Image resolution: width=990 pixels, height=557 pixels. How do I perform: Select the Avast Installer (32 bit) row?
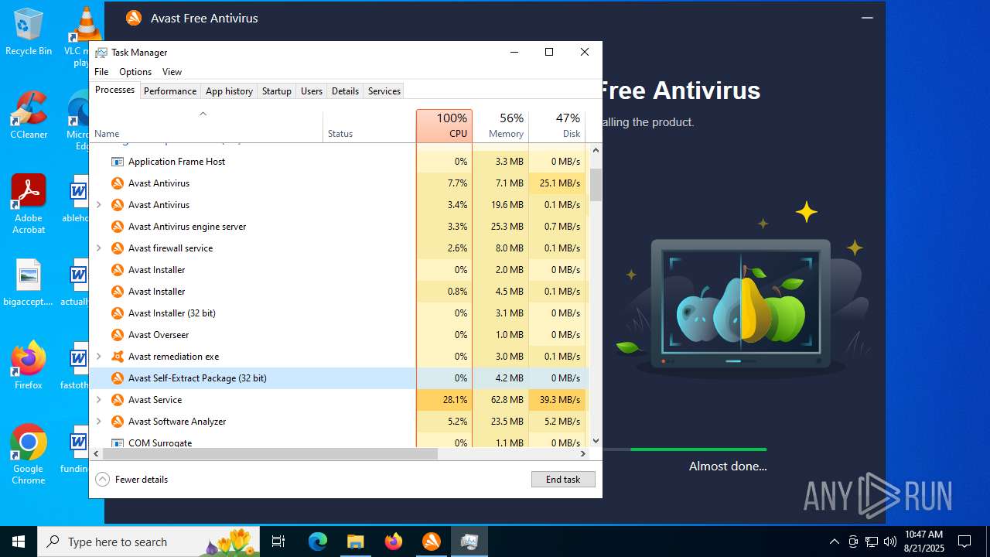coord(339,313)
